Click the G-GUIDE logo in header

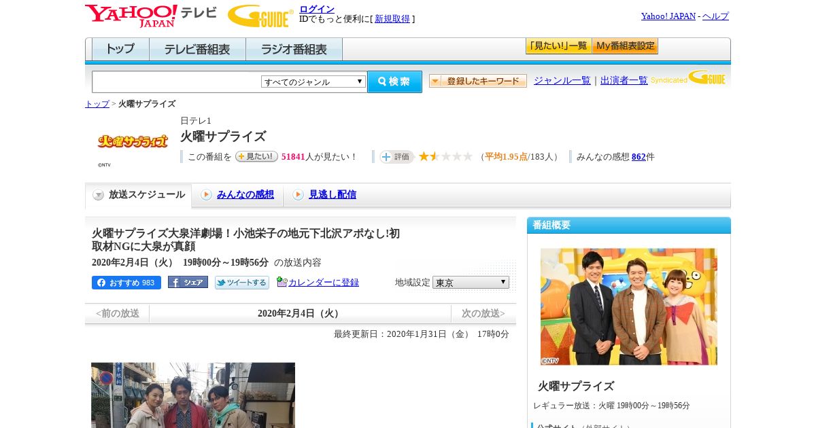click(260, 16)
